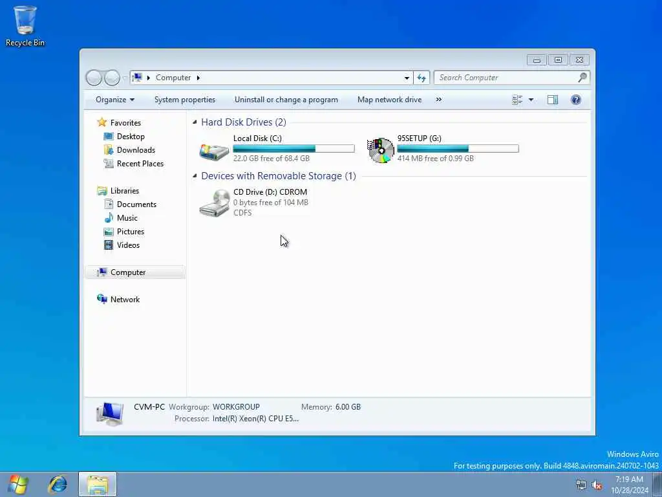The width and height of the screenshot is (662, 497).
Task: Open the Pictures library
Action: (131, 232)
